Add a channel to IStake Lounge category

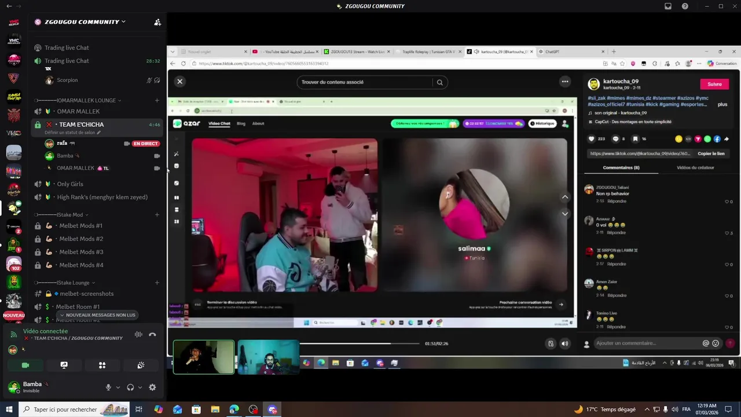pyautogui.click(x=157, y=283)
